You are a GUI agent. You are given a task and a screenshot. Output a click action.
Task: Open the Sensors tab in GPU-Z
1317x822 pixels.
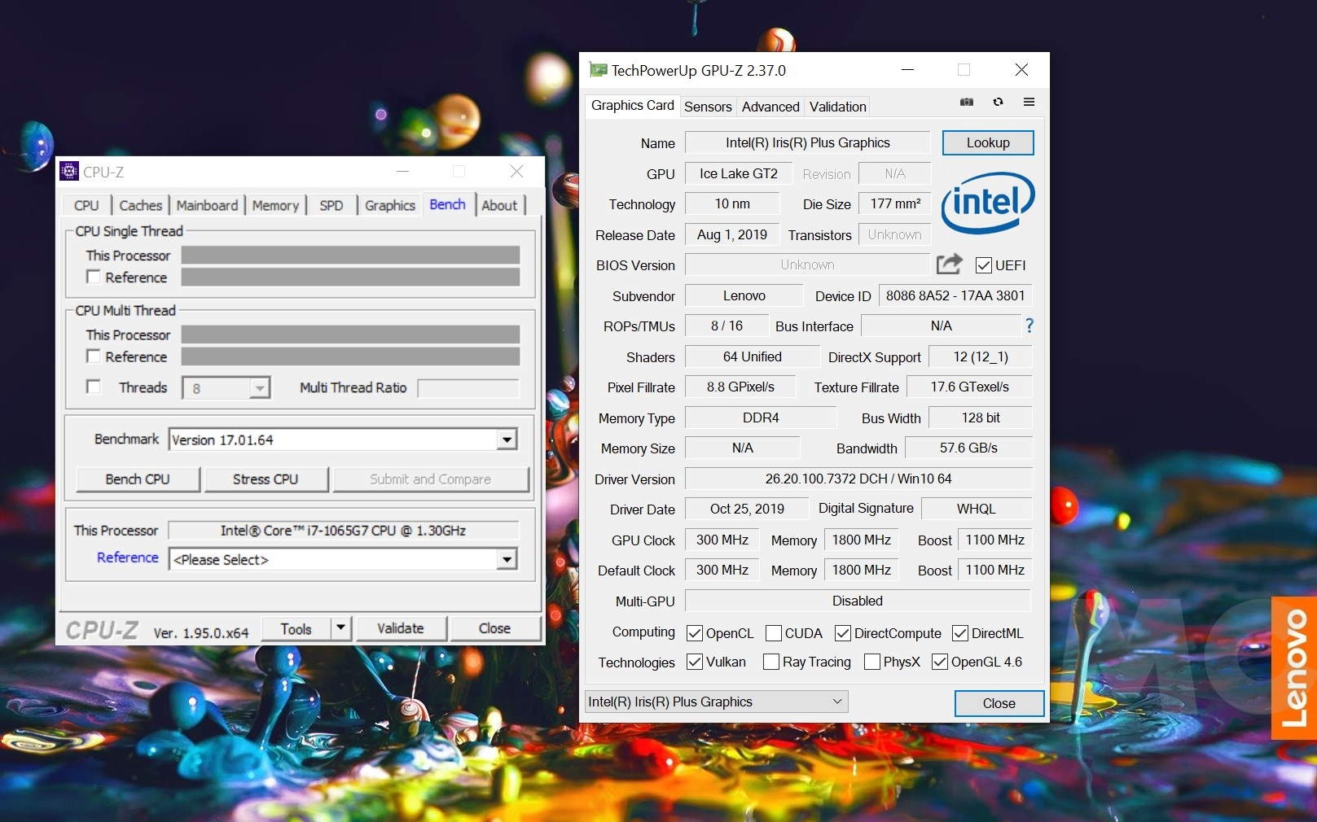coord(708,107)
